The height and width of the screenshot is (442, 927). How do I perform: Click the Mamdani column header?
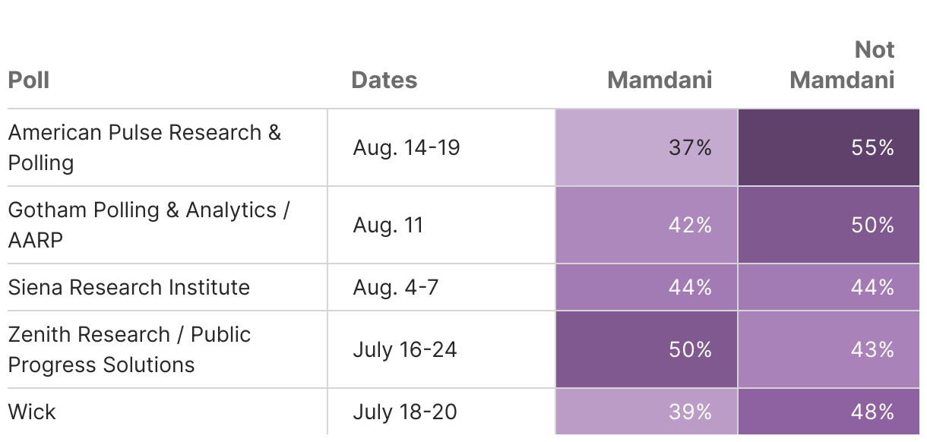(x=660, y=80)
